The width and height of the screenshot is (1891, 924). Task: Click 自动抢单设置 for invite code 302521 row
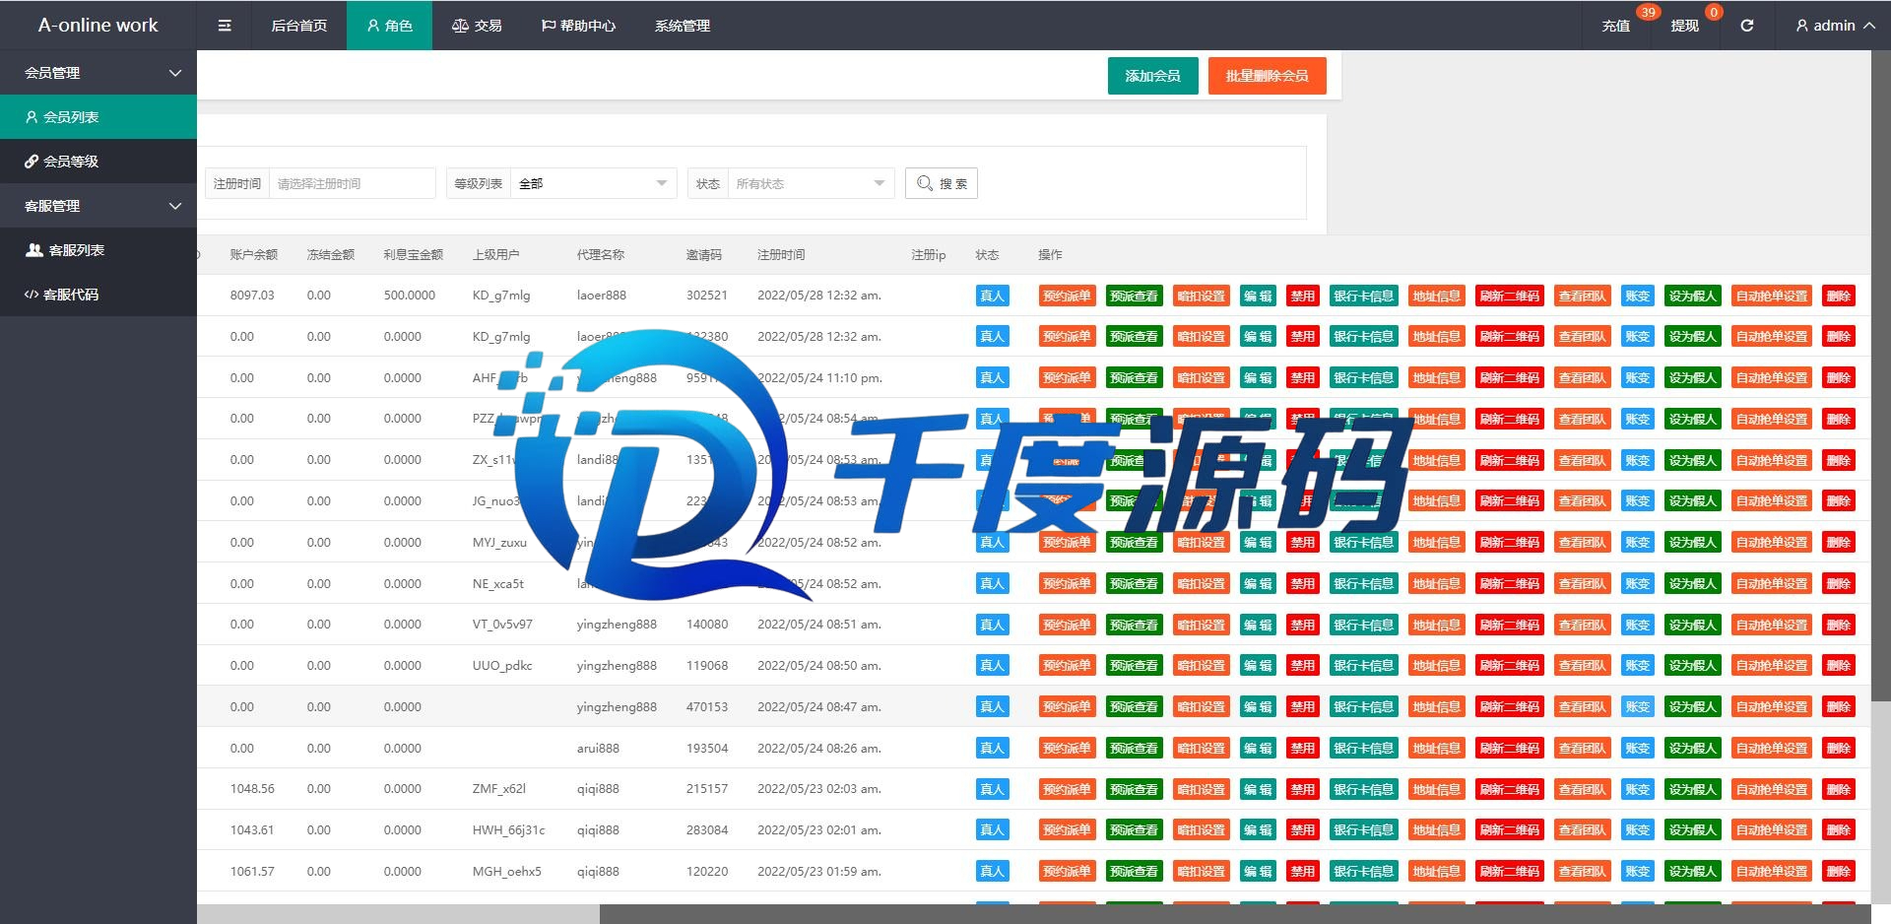click(x=1772, y=296)
